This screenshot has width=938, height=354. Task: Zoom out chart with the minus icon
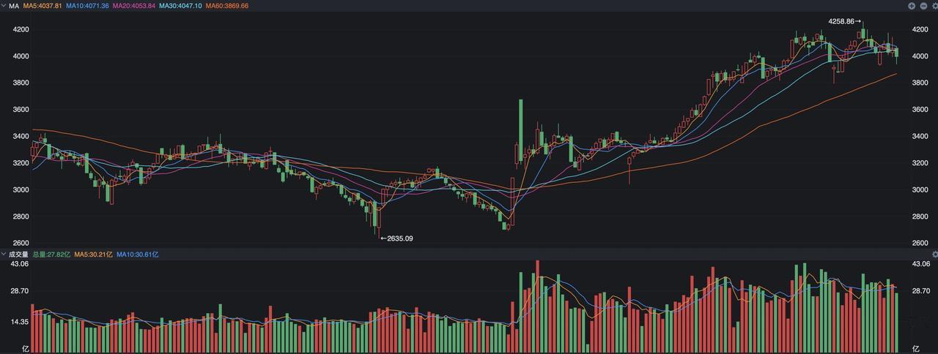tap(923, 6)
